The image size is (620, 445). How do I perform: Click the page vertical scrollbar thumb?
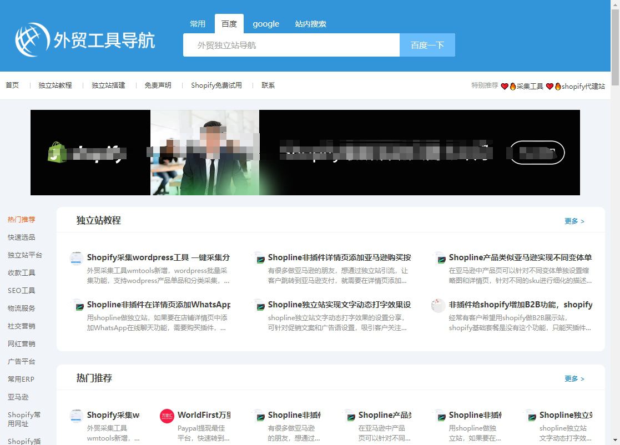[615, 47]
